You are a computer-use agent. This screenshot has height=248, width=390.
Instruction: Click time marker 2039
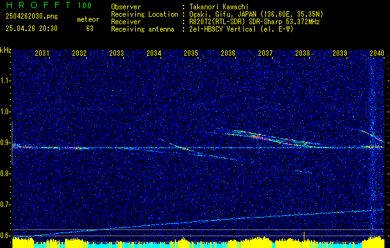[340, 53]
